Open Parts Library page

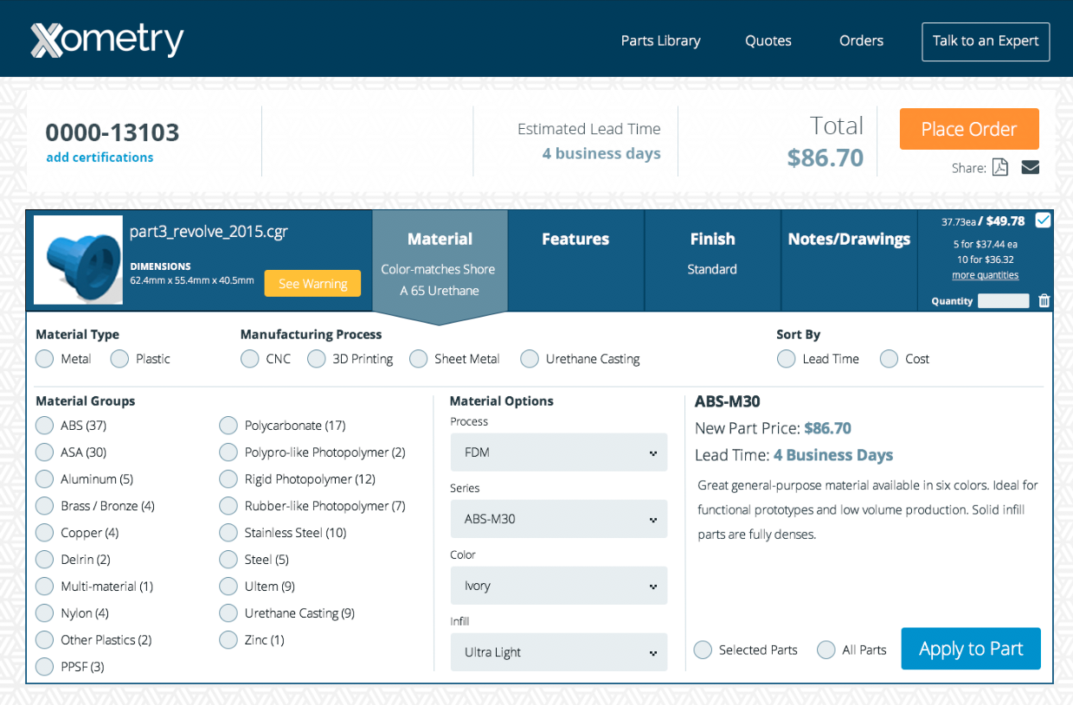pyautogui.click(x=661, y=41)
